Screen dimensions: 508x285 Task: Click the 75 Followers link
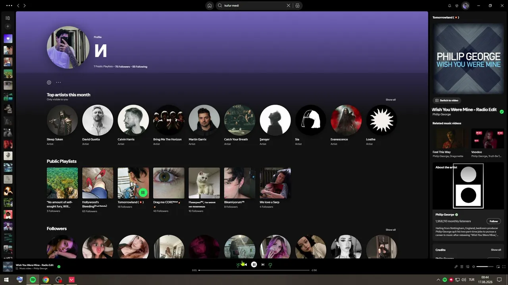tap(123, 66)
